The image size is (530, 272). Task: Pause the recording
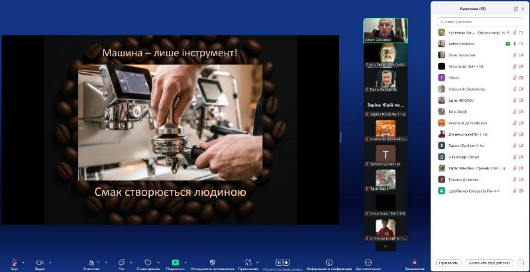tap(279, 262)
